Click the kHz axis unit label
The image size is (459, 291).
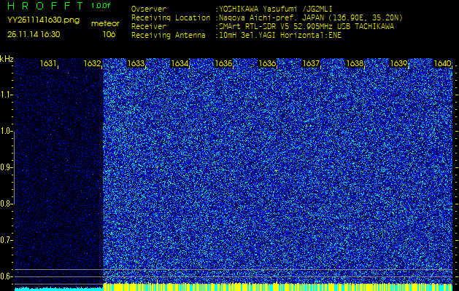[7, 59]
